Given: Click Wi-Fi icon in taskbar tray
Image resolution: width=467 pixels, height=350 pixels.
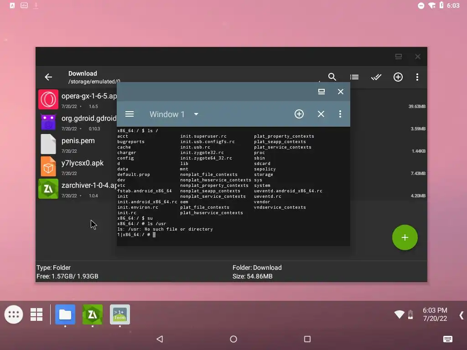Looking at the screenshot, I should tap(400, 314).
